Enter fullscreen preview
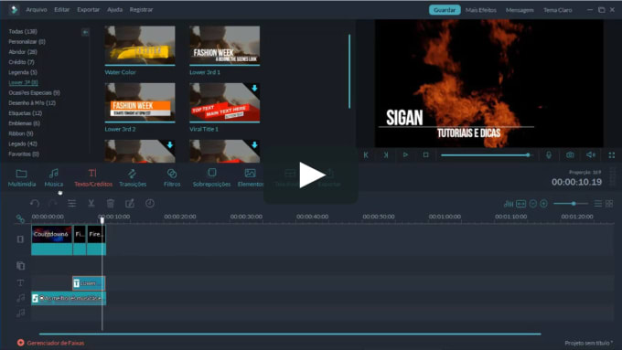The height and width of the screenshot is (350, 622). pos(612,155)
